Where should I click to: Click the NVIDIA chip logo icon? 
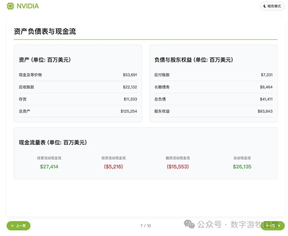pos(10,6)
